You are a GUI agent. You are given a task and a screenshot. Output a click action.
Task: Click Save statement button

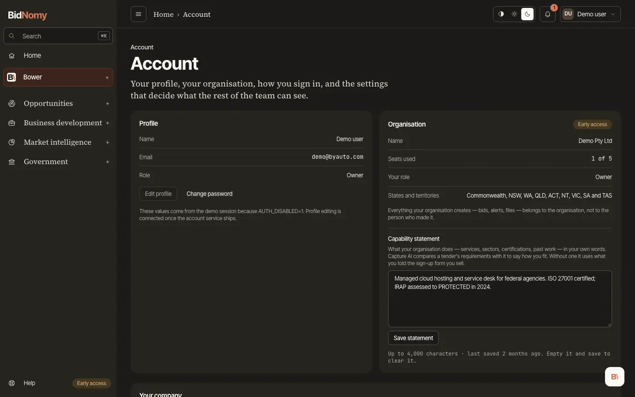[x=413, y=338]
